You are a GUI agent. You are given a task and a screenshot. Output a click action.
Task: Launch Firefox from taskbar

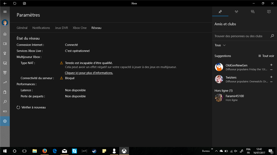click(45, 151)
